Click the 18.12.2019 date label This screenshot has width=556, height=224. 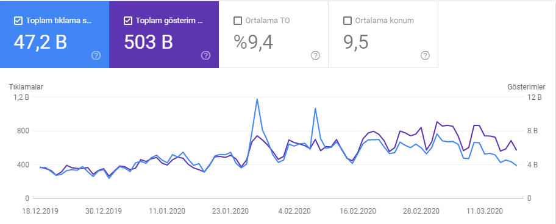click(40, 211)
